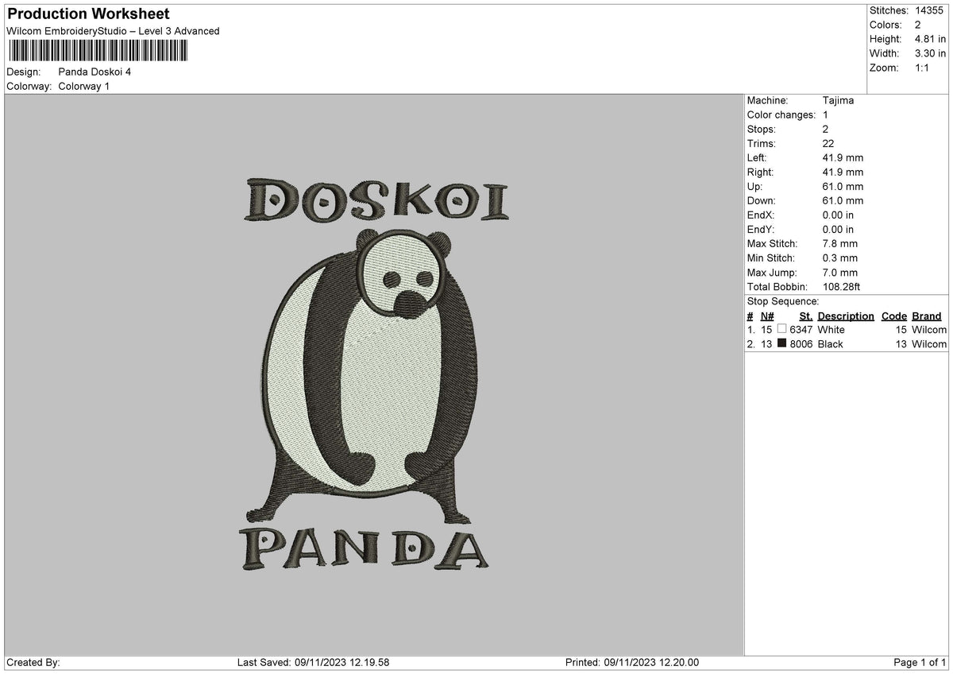
Task: Click the 'Printed: 09/11/2023 12.20.00' text
Action: [x=632, y=663]
